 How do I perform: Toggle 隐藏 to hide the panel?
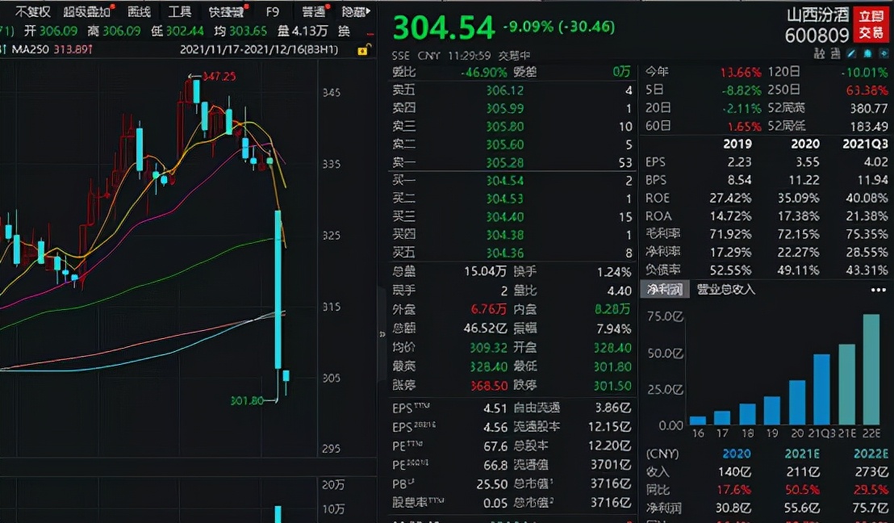coord(356,12)
